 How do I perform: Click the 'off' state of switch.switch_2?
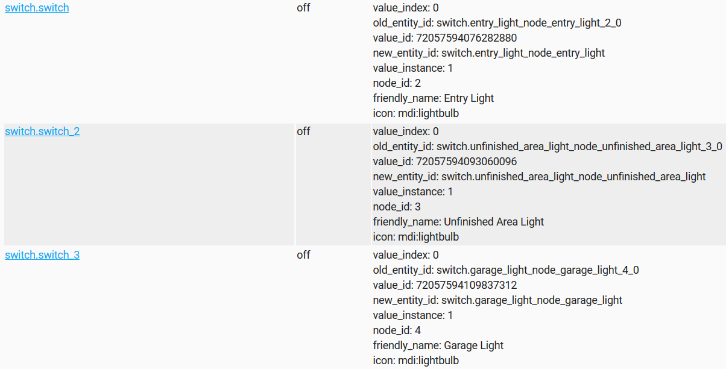303,131
